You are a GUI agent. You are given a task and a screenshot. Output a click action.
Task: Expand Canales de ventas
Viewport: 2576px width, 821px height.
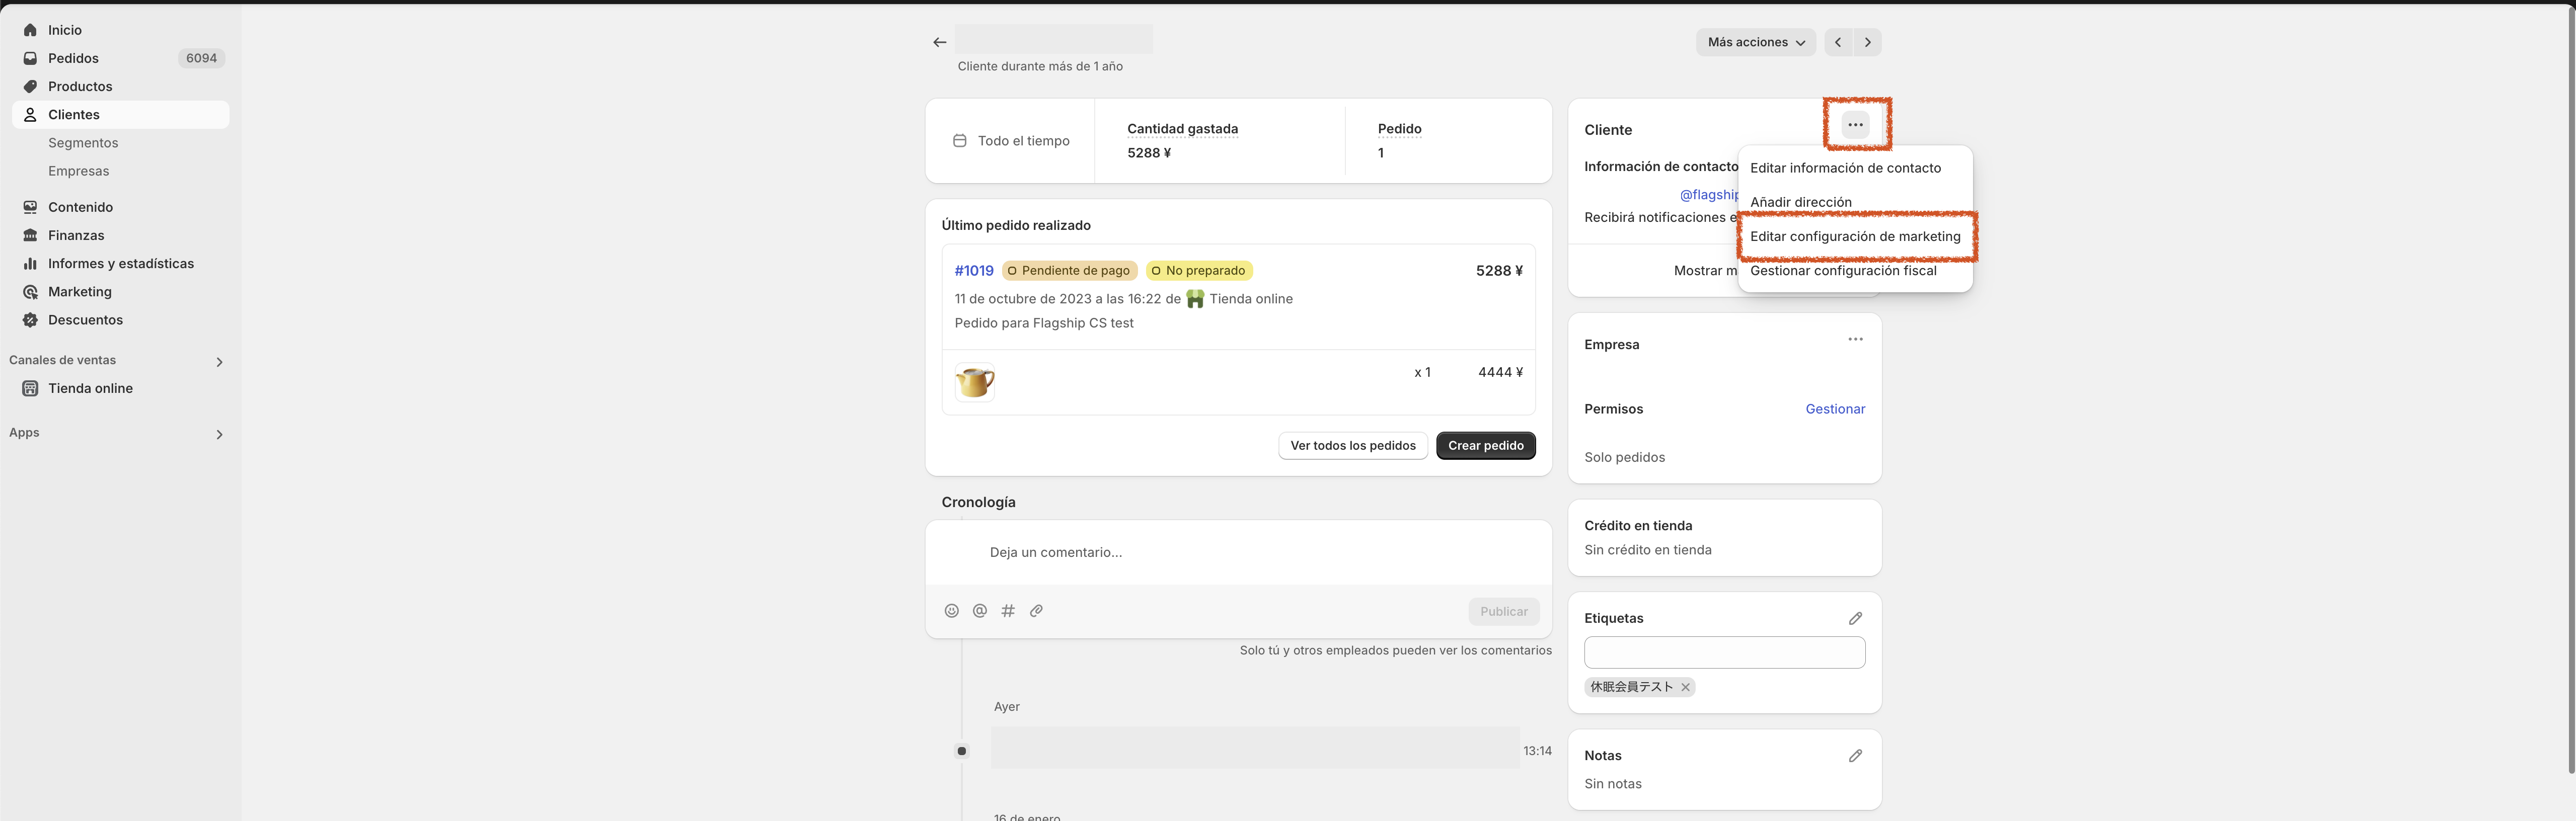coord(219,362)
